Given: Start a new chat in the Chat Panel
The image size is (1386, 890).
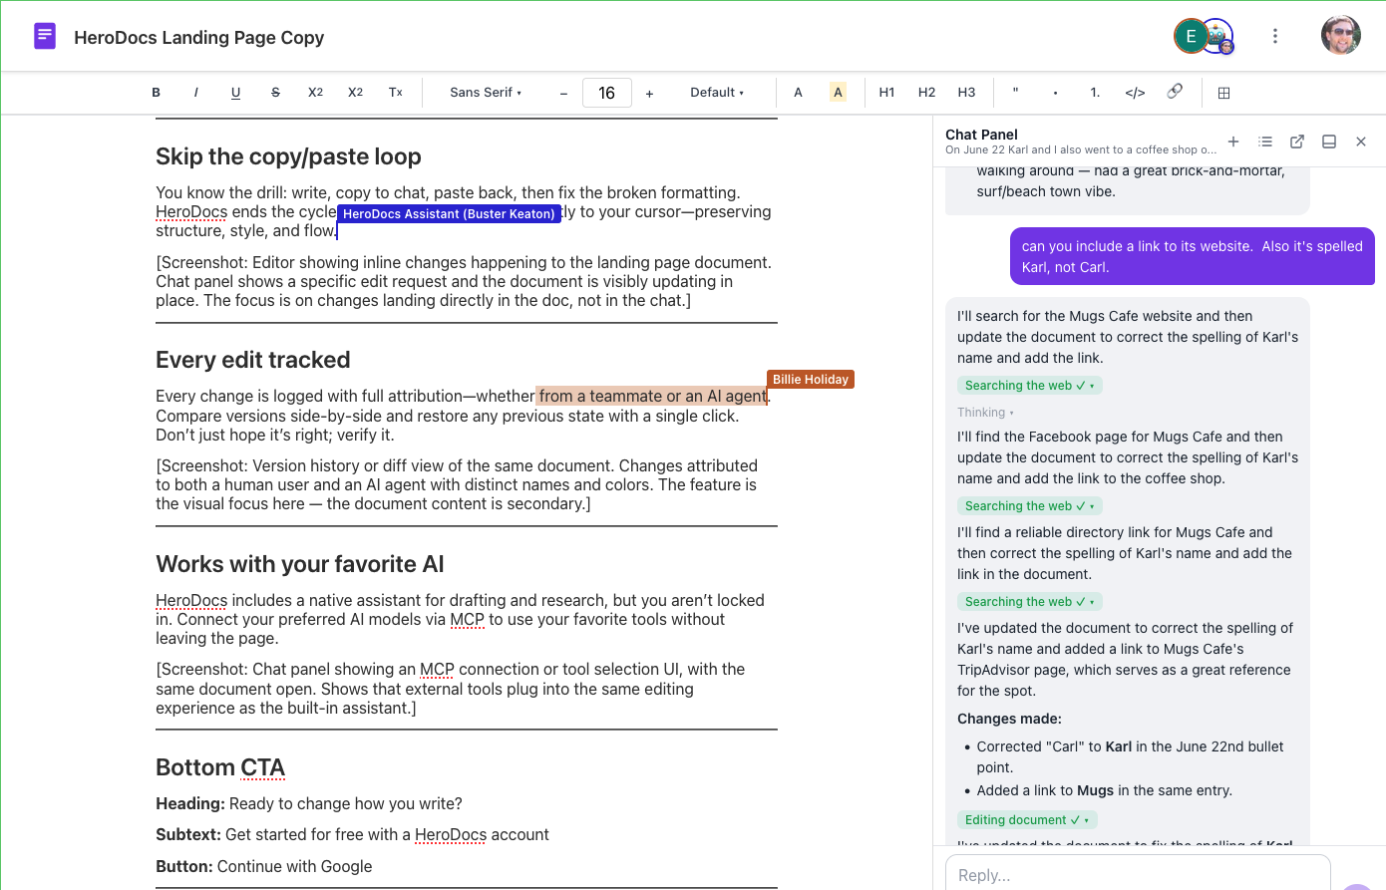Looking at the screenshot, I should tap(1233, 142).
